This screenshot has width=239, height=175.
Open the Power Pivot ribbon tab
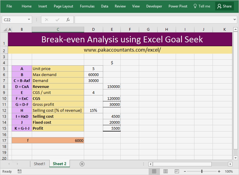pyautogui.click(x=178, y=6)
